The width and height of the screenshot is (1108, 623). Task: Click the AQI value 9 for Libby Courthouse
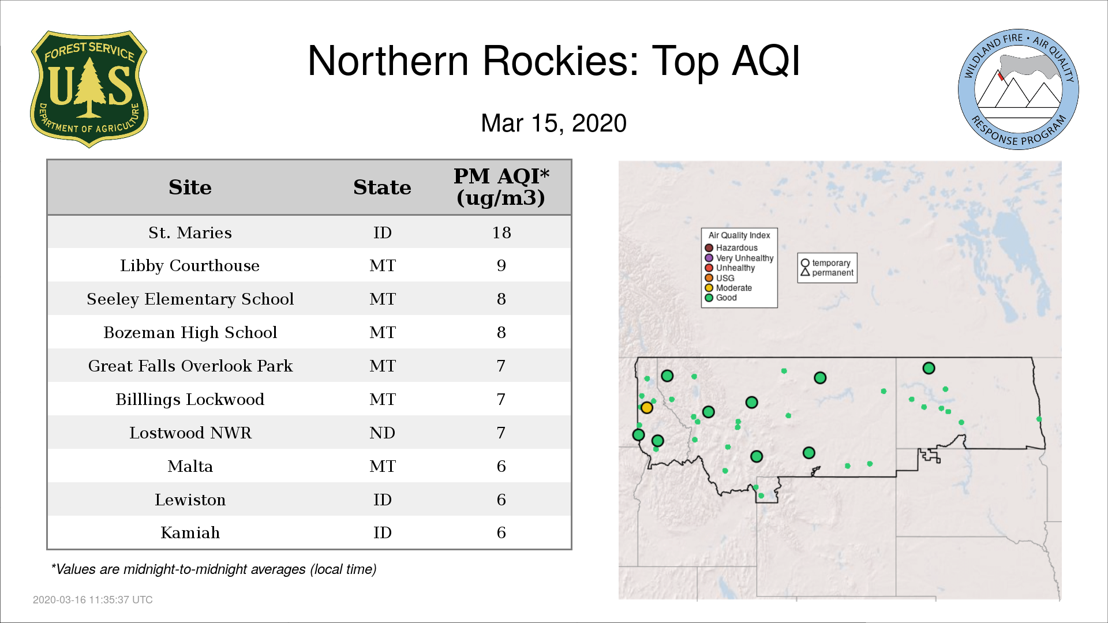(x=501, y=266)
